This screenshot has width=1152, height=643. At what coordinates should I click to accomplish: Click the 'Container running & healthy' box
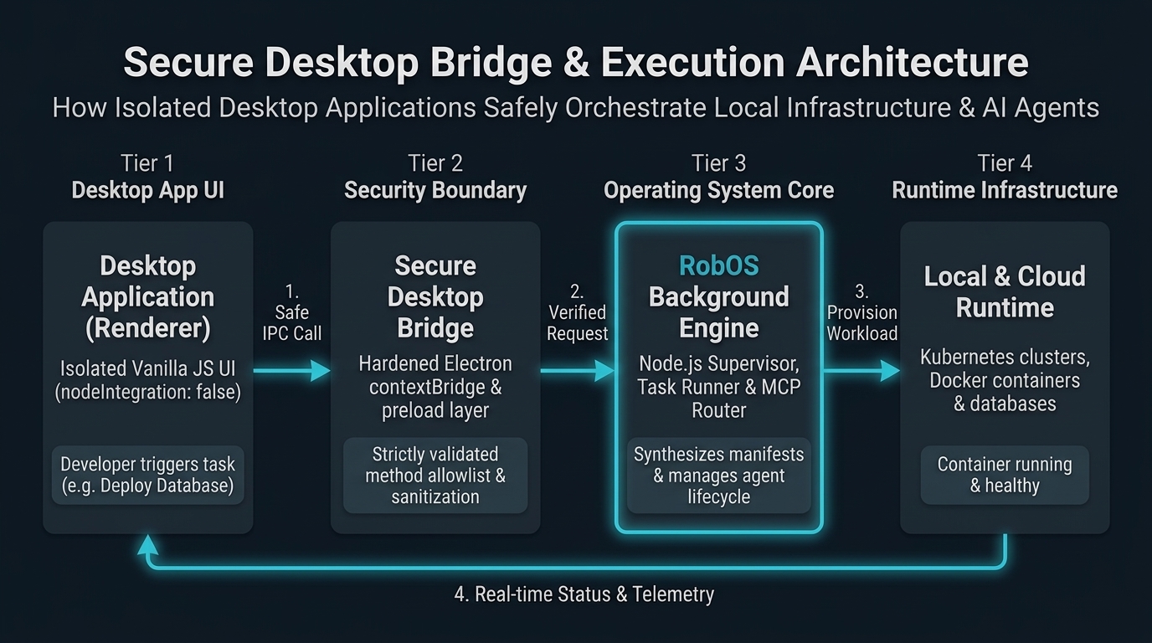pos(1005,475)
